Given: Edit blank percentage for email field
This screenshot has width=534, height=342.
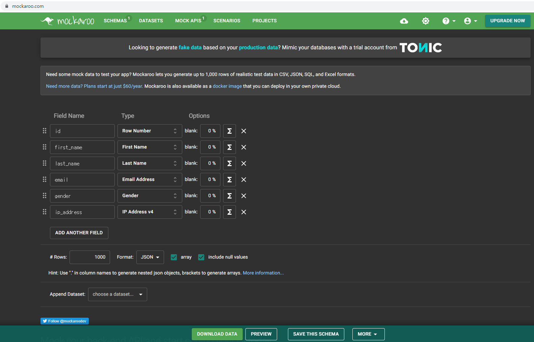Looking at the screenshot, I should (x=210, y=180).
